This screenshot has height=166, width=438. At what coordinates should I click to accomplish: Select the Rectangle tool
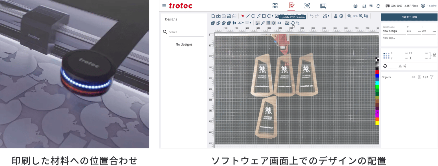pyautogui.click(x=264, y=16)
